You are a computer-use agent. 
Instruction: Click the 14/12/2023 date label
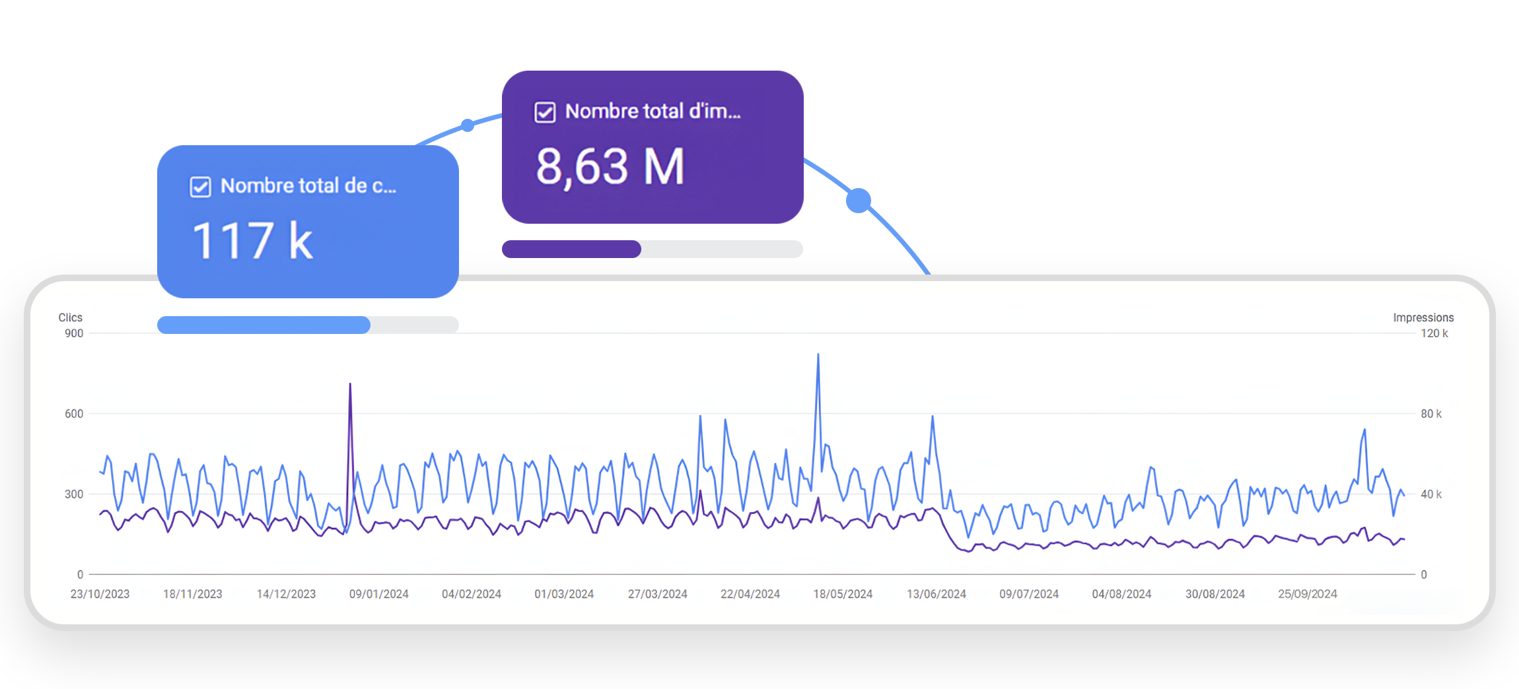pos(286,594)
